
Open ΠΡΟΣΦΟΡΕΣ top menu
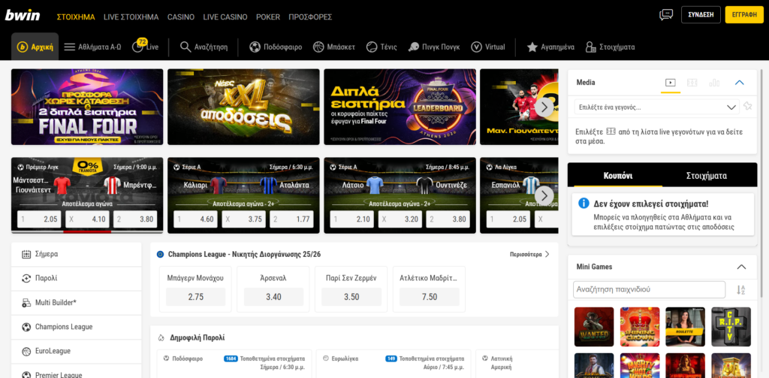pyautogui.click(x=310, y=17)
